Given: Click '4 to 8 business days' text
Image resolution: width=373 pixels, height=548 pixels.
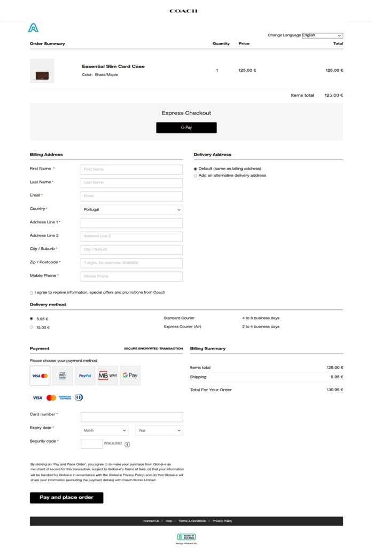Looking at the screenshot, I should coord(261,318).
